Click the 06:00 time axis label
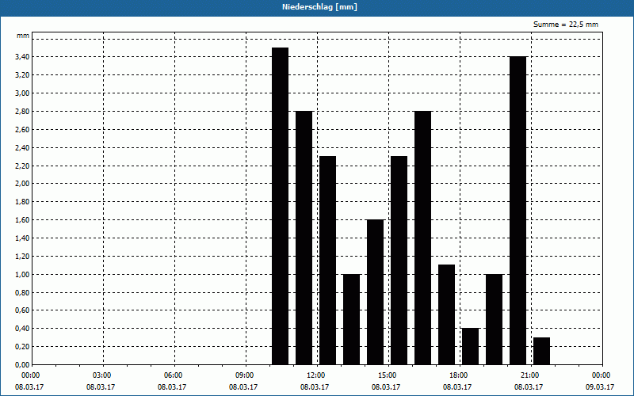This screenshot has width=634, height=396. 173,375
